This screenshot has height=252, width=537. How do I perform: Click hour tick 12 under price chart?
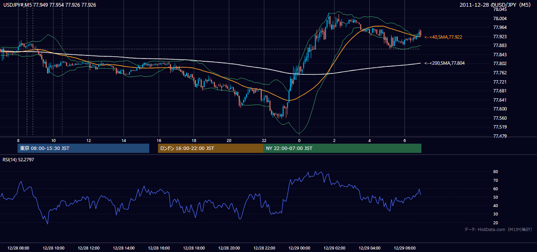tap(89, 140)
